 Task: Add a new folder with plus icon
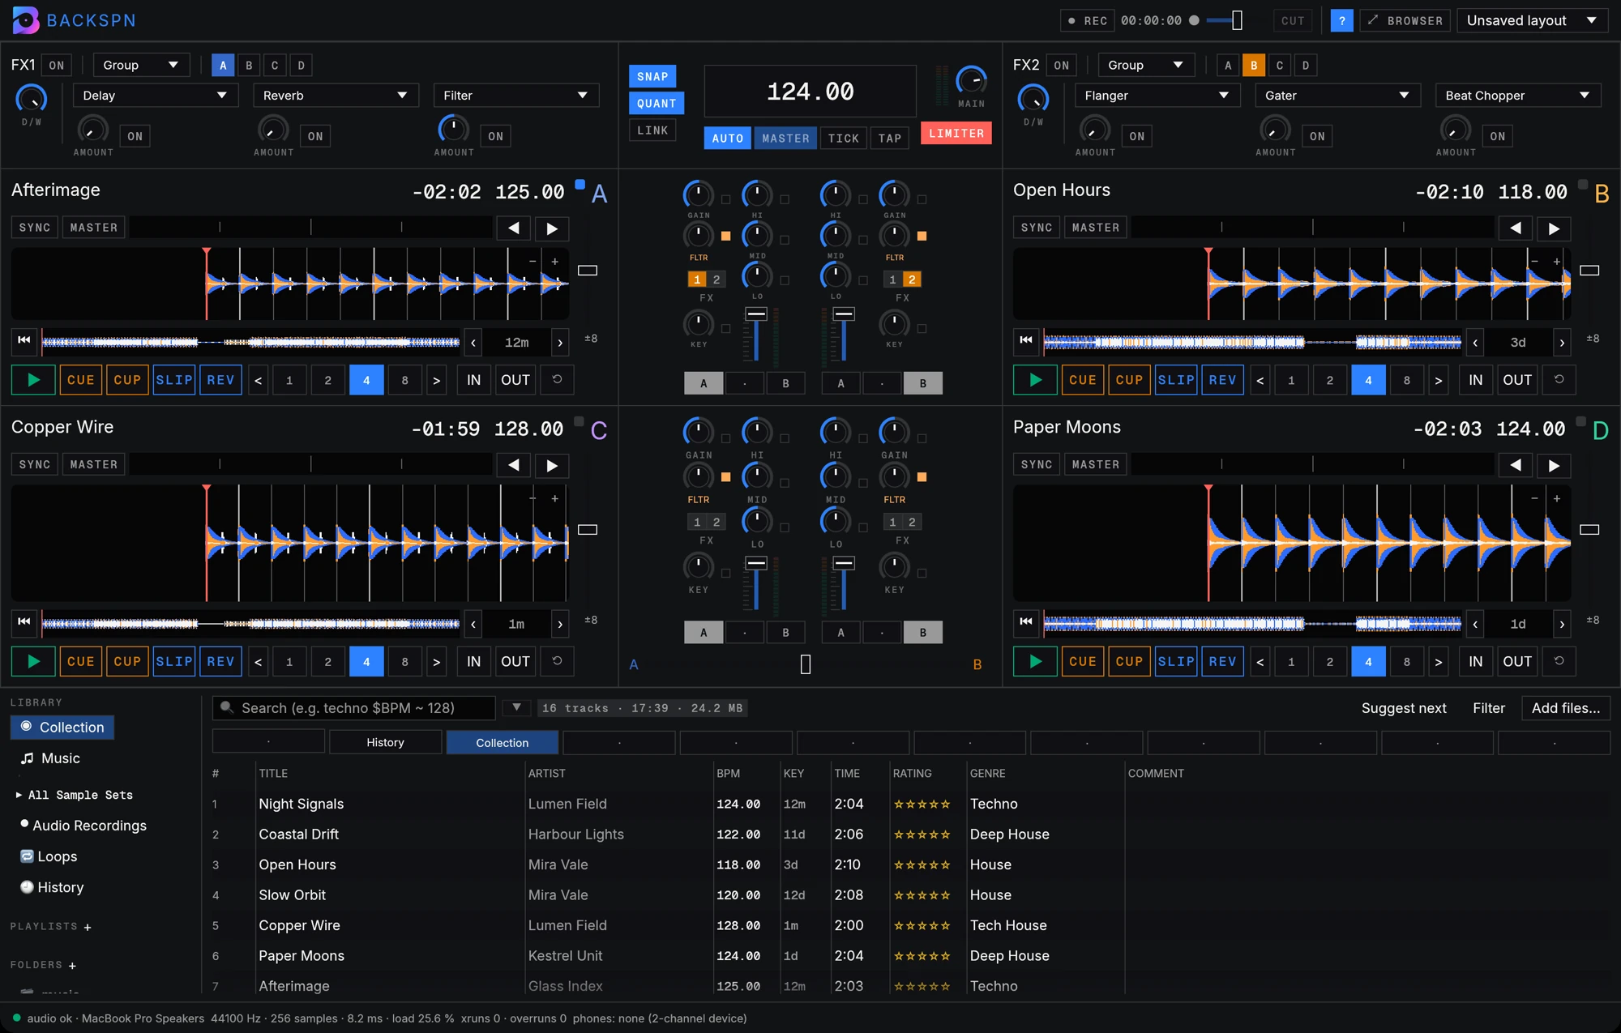pos(72,966)
